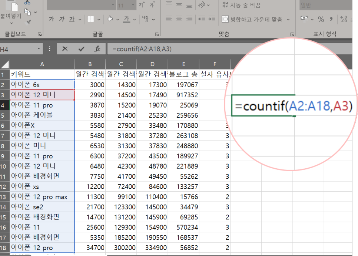Increase font size with the 가 up icon

coord(142,4)
